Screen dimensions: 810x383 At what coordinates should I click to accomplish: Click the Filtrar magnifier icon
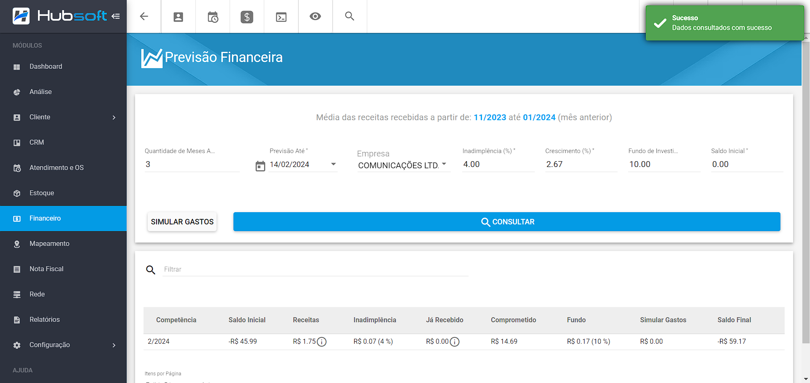151,270
